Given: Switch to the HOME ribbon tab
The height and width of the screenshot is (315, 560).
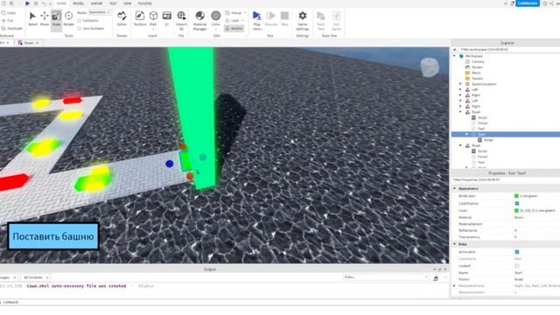Looking at the screenshot, I should pos(61,3).
